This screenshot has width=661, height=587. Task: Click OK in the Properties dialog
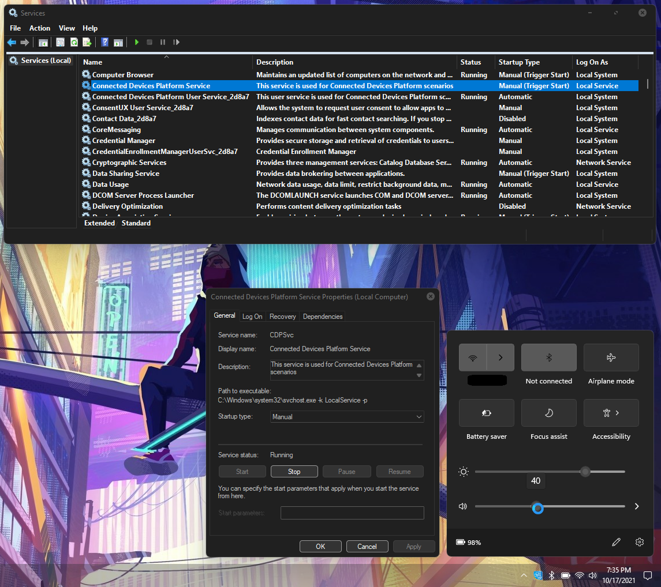[320, 546]
